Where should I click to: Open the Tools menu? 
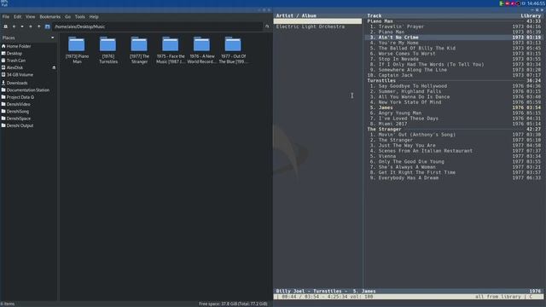coord(79,17)
